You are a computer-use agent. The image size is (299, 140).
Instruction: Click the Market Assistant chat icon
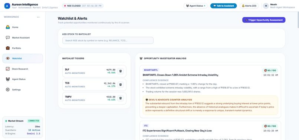pos(8,38)
